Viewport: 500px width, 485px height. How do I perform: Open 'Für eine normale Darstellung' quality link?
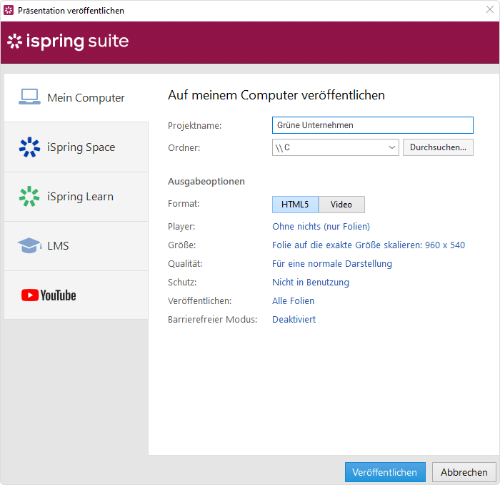pyautogui.click(x=332, y=264)
